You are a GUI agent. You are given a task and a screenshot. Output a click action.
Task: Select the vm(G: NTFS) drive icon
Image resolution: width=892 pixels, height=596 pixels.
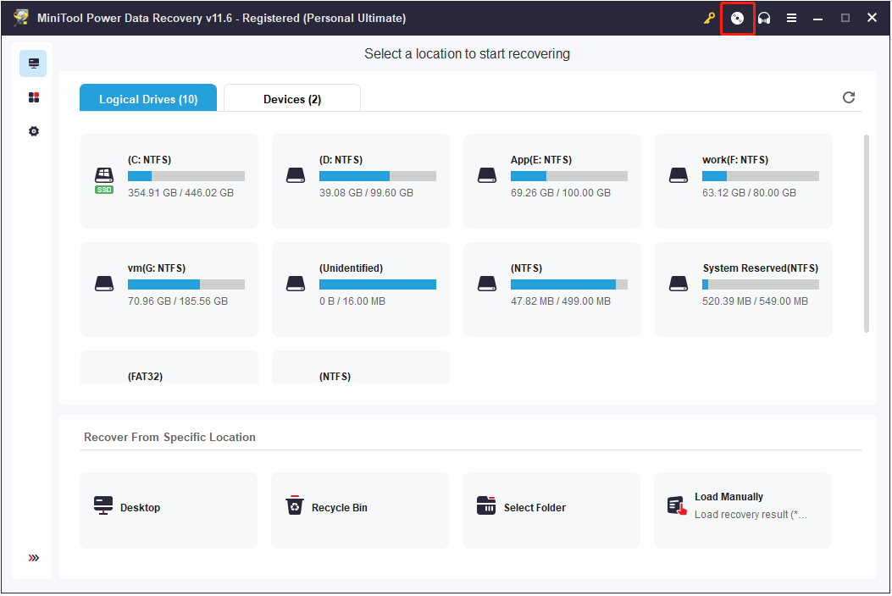point(104,284)
